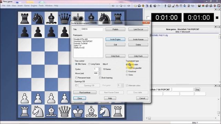The height and width of the screenshot is (124, 221).
Task: Click the Title input field containing CHESS
Action: click(x=92, y=29)
